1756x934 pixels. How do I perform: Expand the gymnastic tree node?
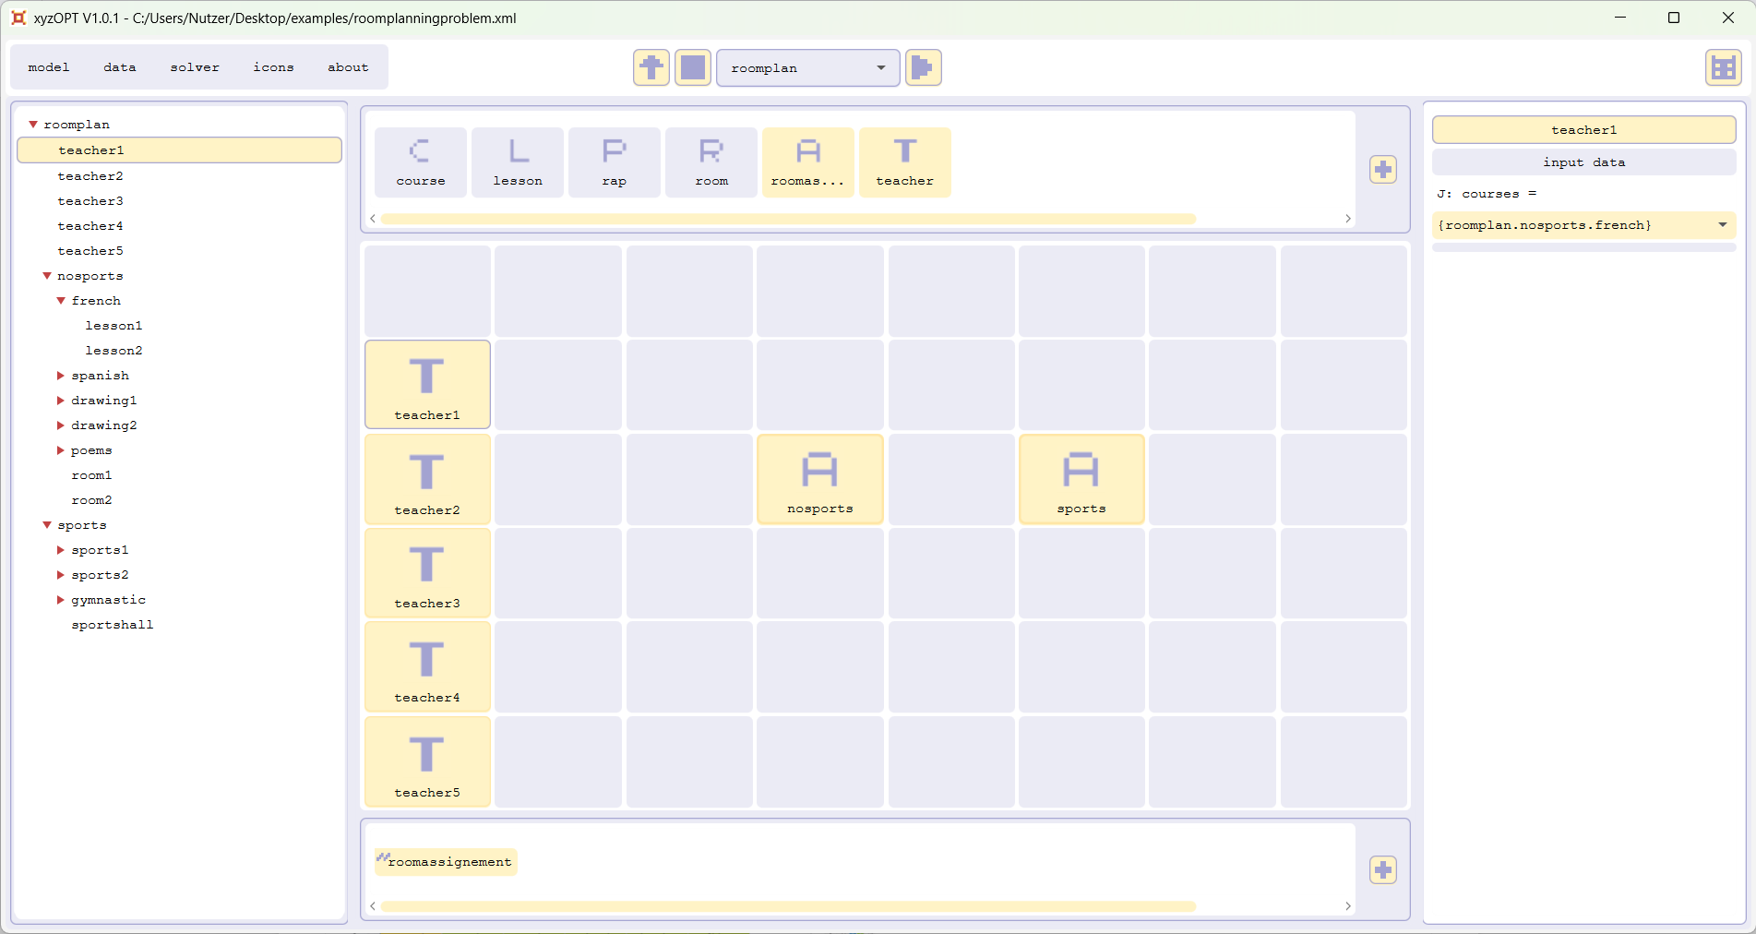point(61,600)
